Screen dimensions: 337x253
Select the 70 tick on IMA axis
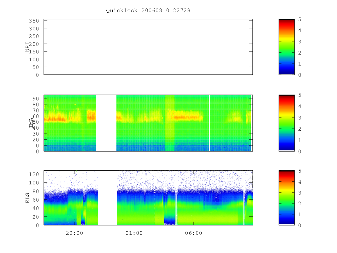(35, 110)
